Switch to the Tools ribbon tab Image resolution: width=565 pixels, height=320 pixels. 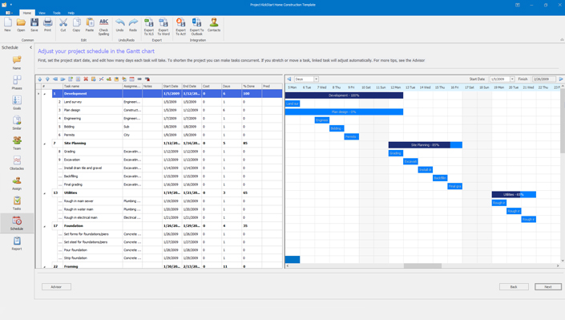click(x=57, y=13)
